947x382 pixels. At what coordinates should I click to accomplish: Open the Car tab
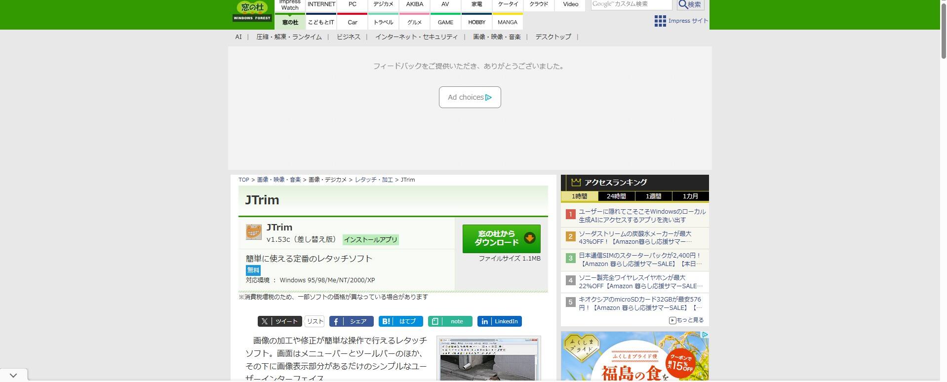point(352,22)
